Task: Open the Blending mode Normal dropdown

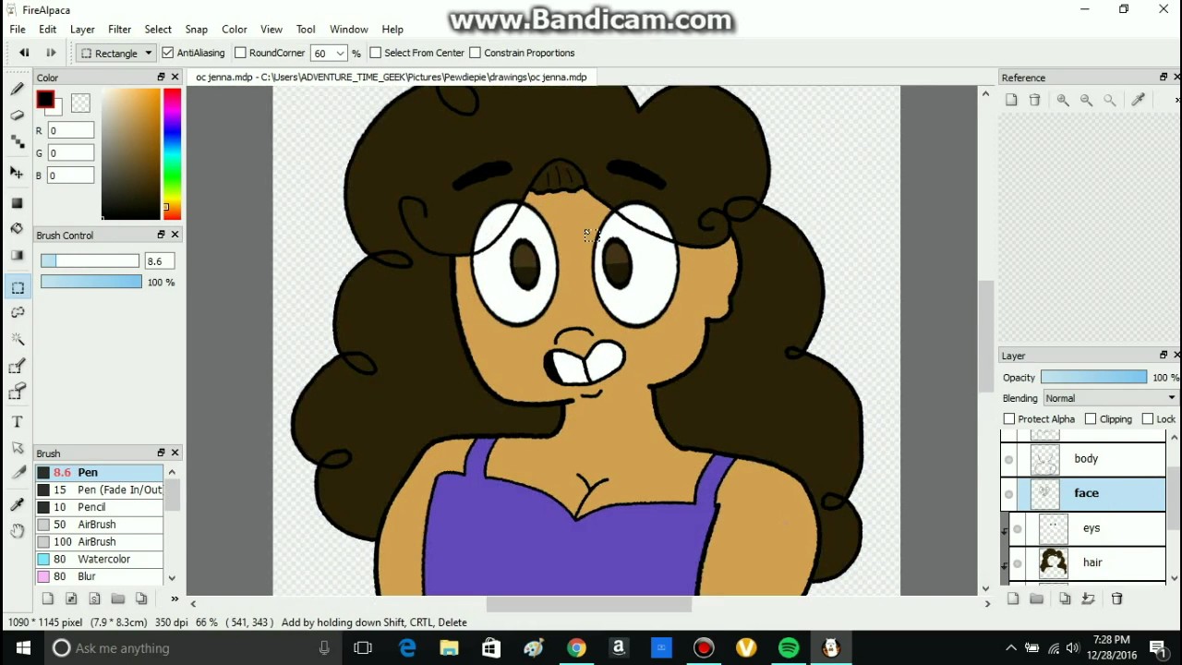Action: pos(1110,398)
